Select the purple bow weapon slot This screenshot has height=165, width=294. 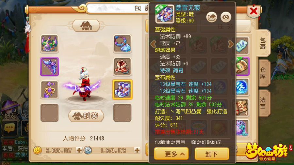[x=50, y=67]
